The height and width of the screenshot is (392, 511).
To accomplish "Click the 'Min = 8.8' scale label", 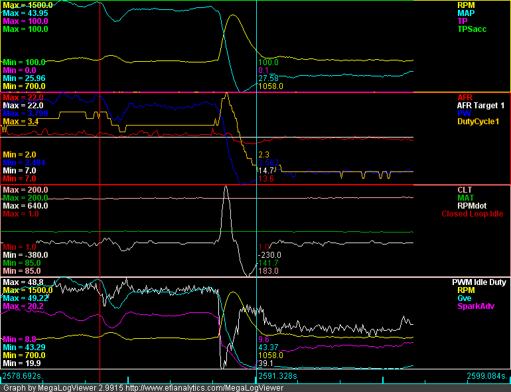I will (19, 339).
